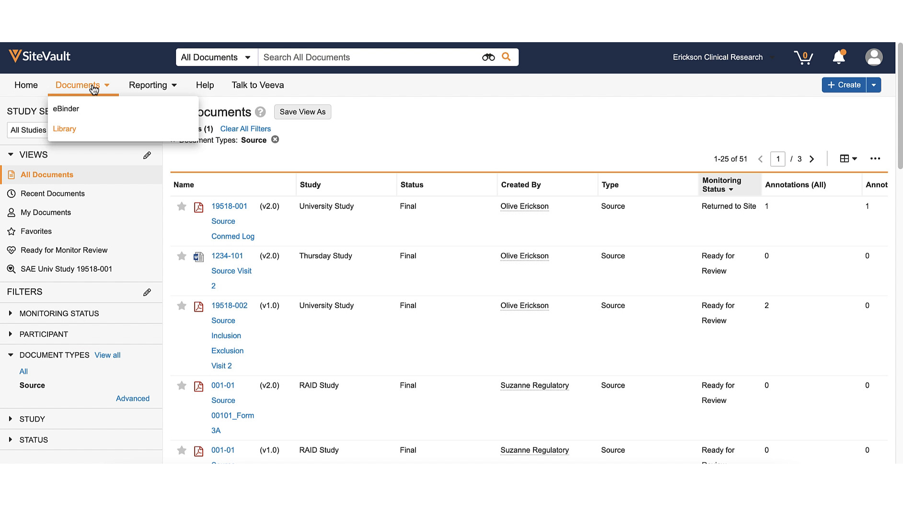This screenshot has width=903, height=506.
Task: Open Olive Erickson link in first row
Action: pyautogui.click(x=524, y=206)
